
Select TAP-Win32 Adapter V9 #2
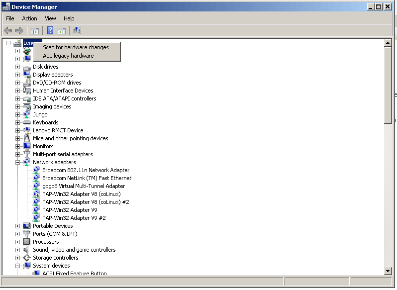click(x=74, y=218)
